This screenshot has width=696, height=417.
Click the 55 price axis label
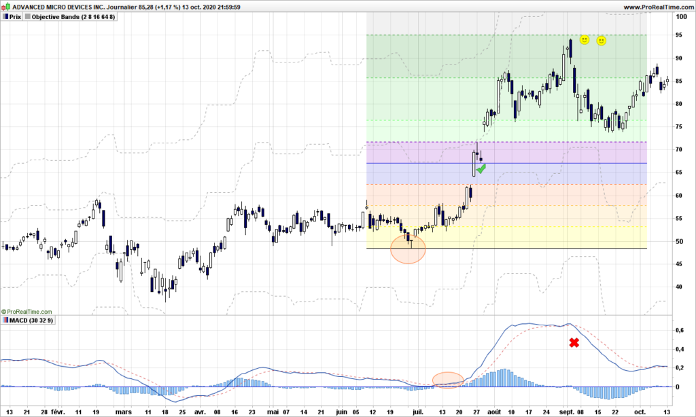(679, 218)
